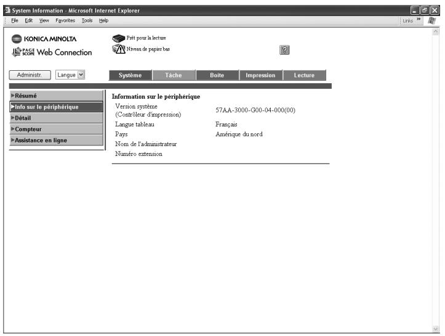The image size is (445, 336).
Task: Click the Prêt pour la lecture status text
Action: tap(146, 38)
